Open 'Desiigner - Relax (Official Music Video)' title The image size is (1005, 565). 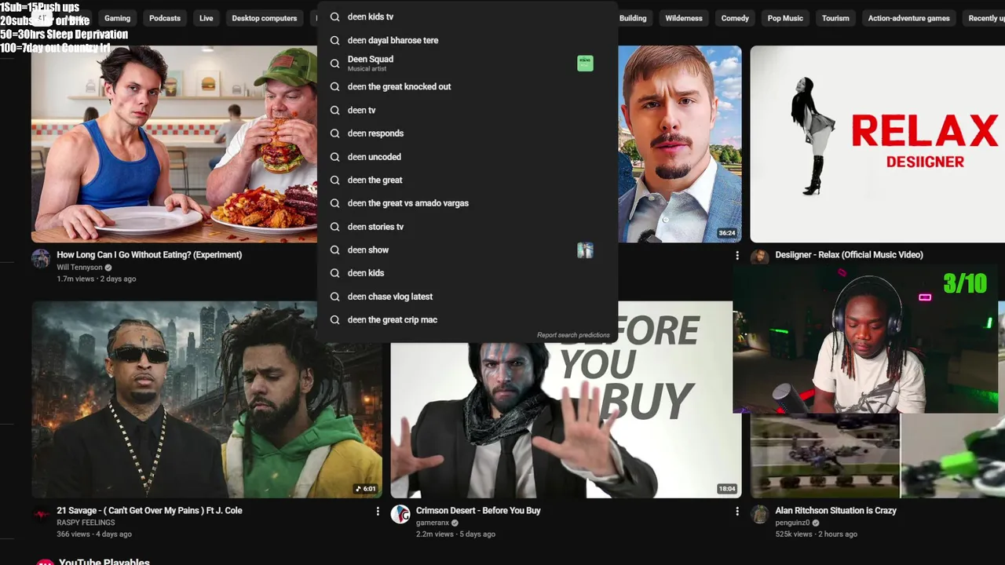[849, 255]
